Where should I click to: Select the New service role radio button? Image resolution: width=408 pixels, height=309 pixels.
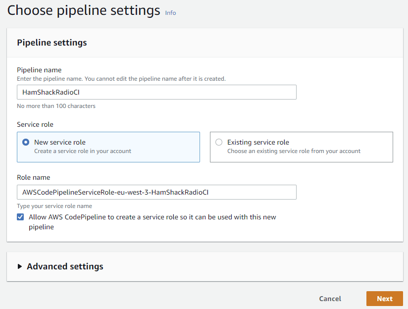[26, 142]
